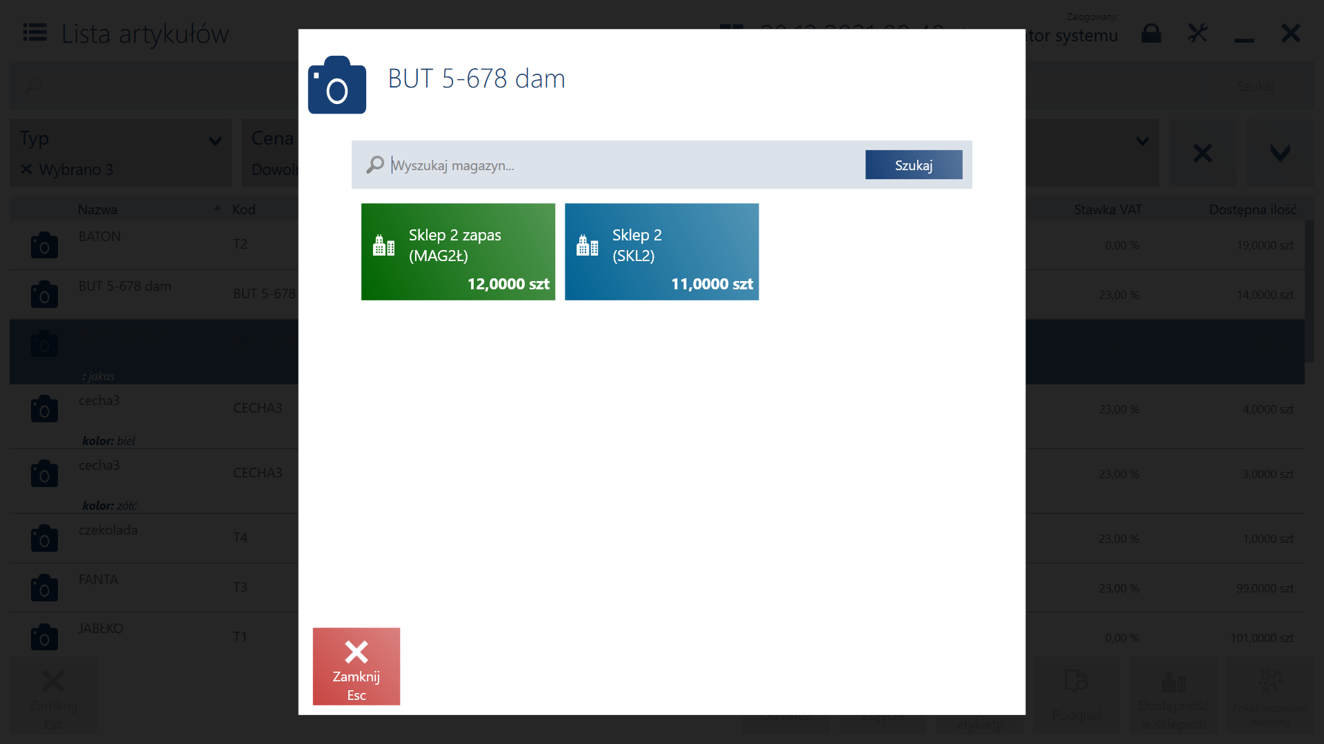Select the FANTA article name
Screen dimensions: 1324x744
tap(98, 579)
